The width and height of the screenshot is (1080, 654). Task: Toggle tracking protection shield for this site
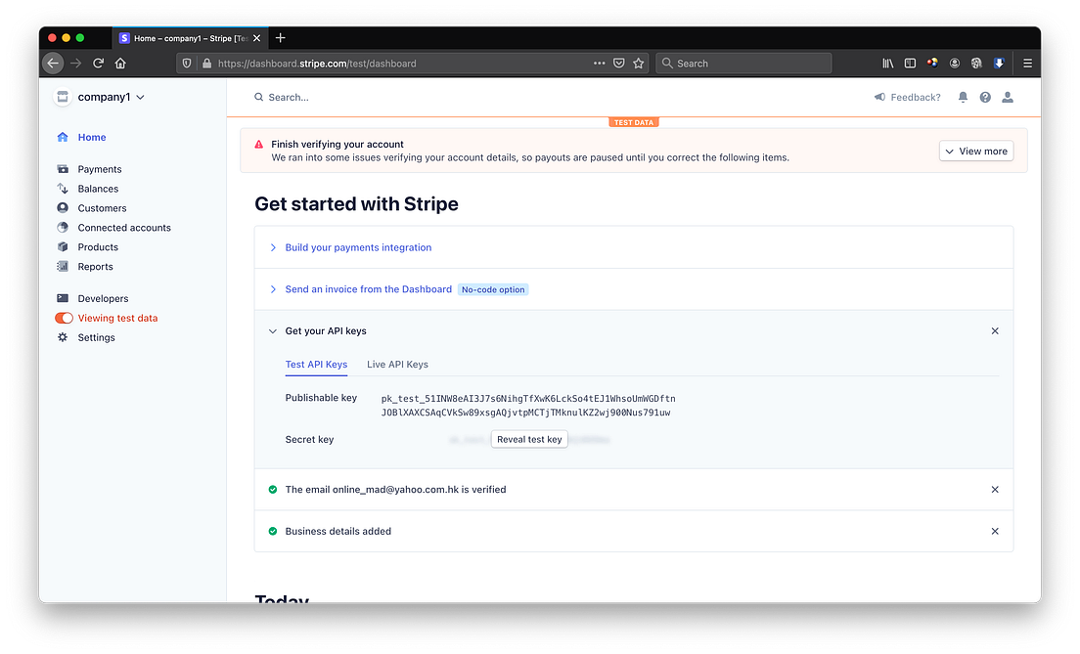click(x=186, y=63)
